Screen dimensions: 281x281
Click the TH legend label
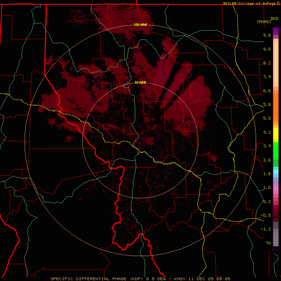click(268, 243)
